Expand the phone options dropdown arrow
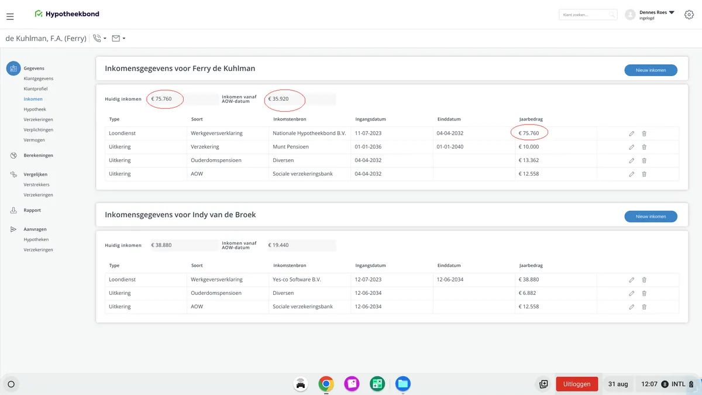Screen dimensions: 702x395 105,39
